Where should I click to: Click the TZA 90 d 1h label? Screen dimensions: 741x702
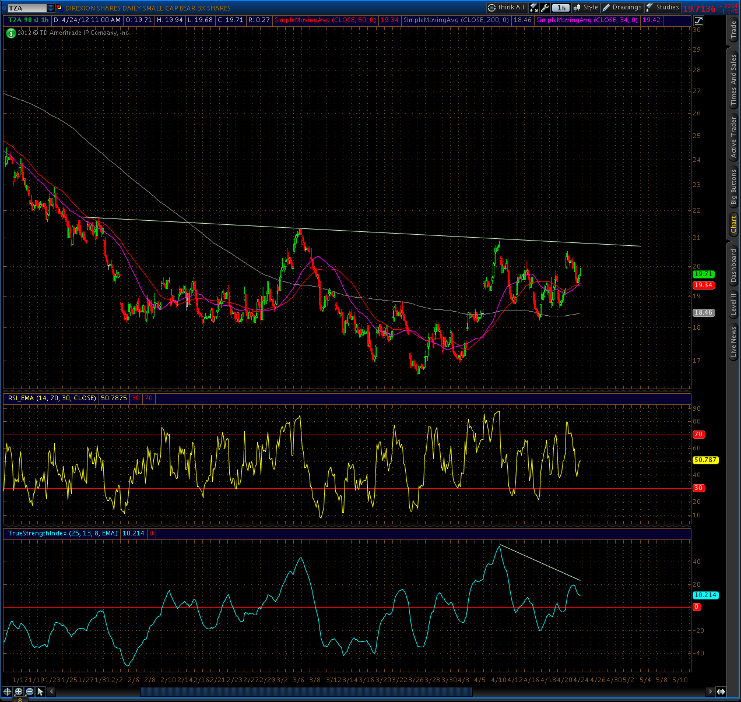point(29,20)
